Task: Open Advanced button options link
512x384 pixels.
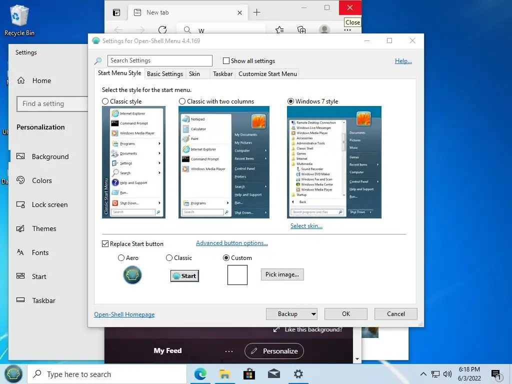Action: tap(232, 243)
